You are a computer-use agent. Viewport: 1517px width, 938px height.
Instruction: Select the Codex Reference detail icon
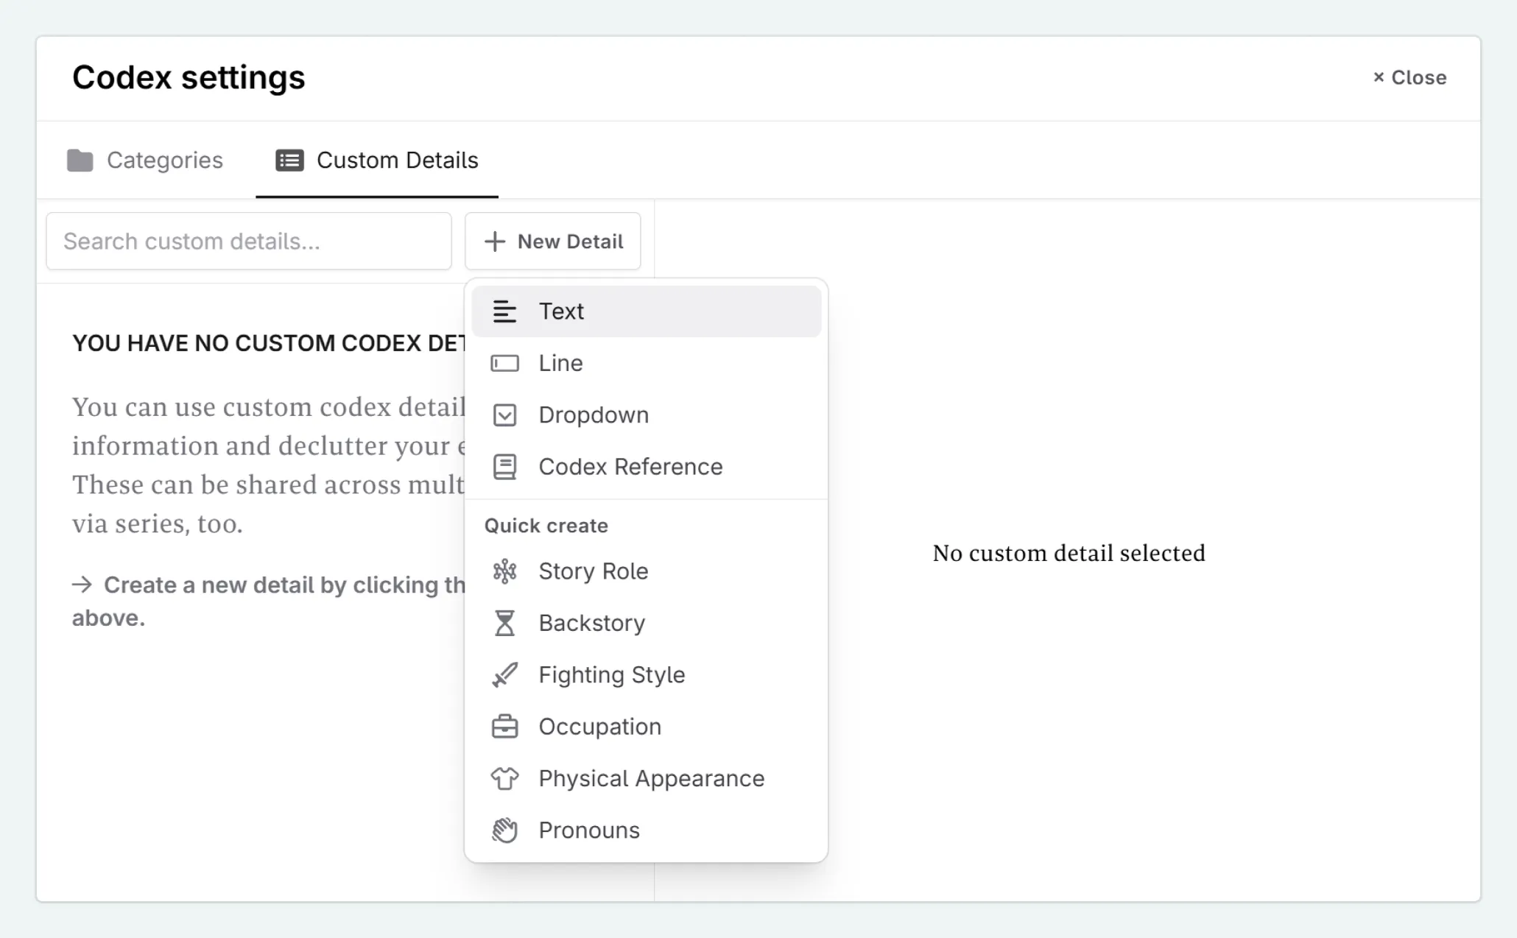point(504,466)
